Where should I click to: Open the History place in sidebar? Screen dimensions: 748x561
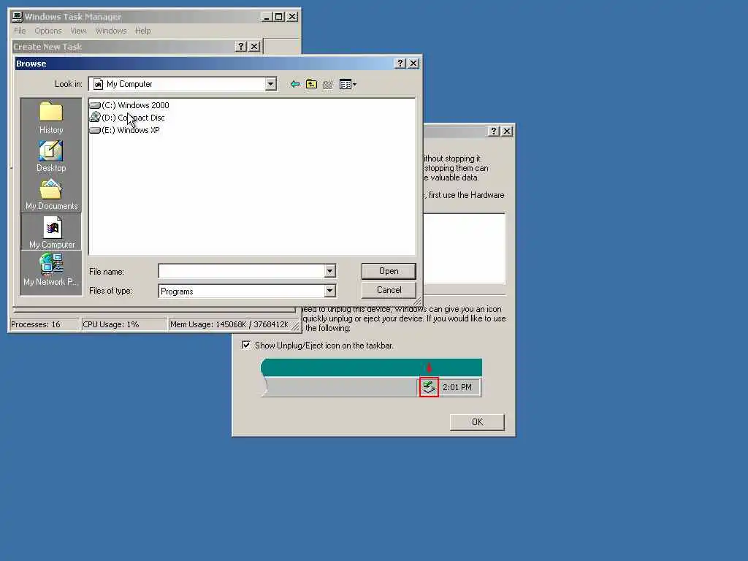[x=51, y=118]
